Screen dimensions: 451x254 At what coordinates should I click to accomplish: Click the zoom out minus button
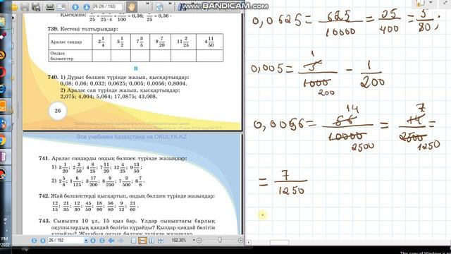click(199, 240)
